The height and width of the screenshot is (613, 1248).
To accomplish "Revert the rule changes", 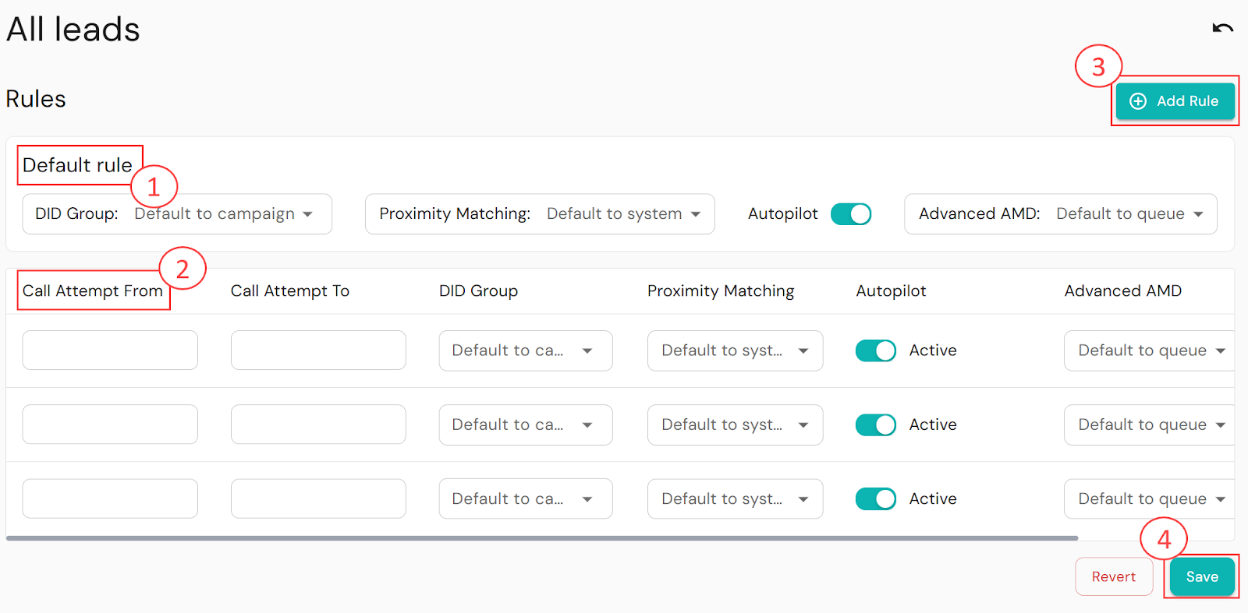I will pos(1114,576).
